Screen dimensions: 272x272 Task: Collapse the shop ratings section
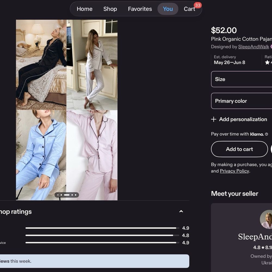(181, 211)
